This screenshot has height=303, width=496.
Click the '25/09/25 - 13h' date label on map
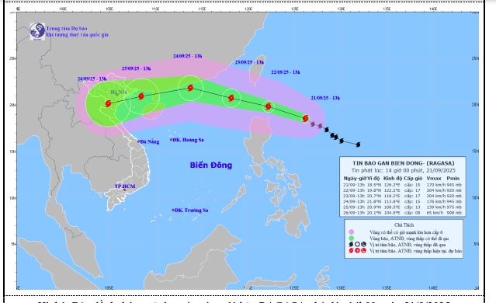tap(137, 68)
